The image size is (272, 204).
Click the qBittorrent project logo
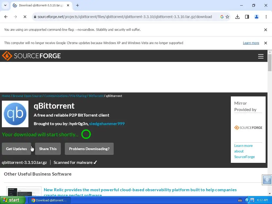tap(15, 114)
